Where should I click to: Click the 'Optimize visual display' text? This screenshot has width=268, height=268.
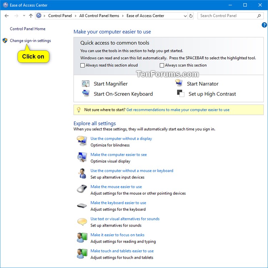[110, 161]
